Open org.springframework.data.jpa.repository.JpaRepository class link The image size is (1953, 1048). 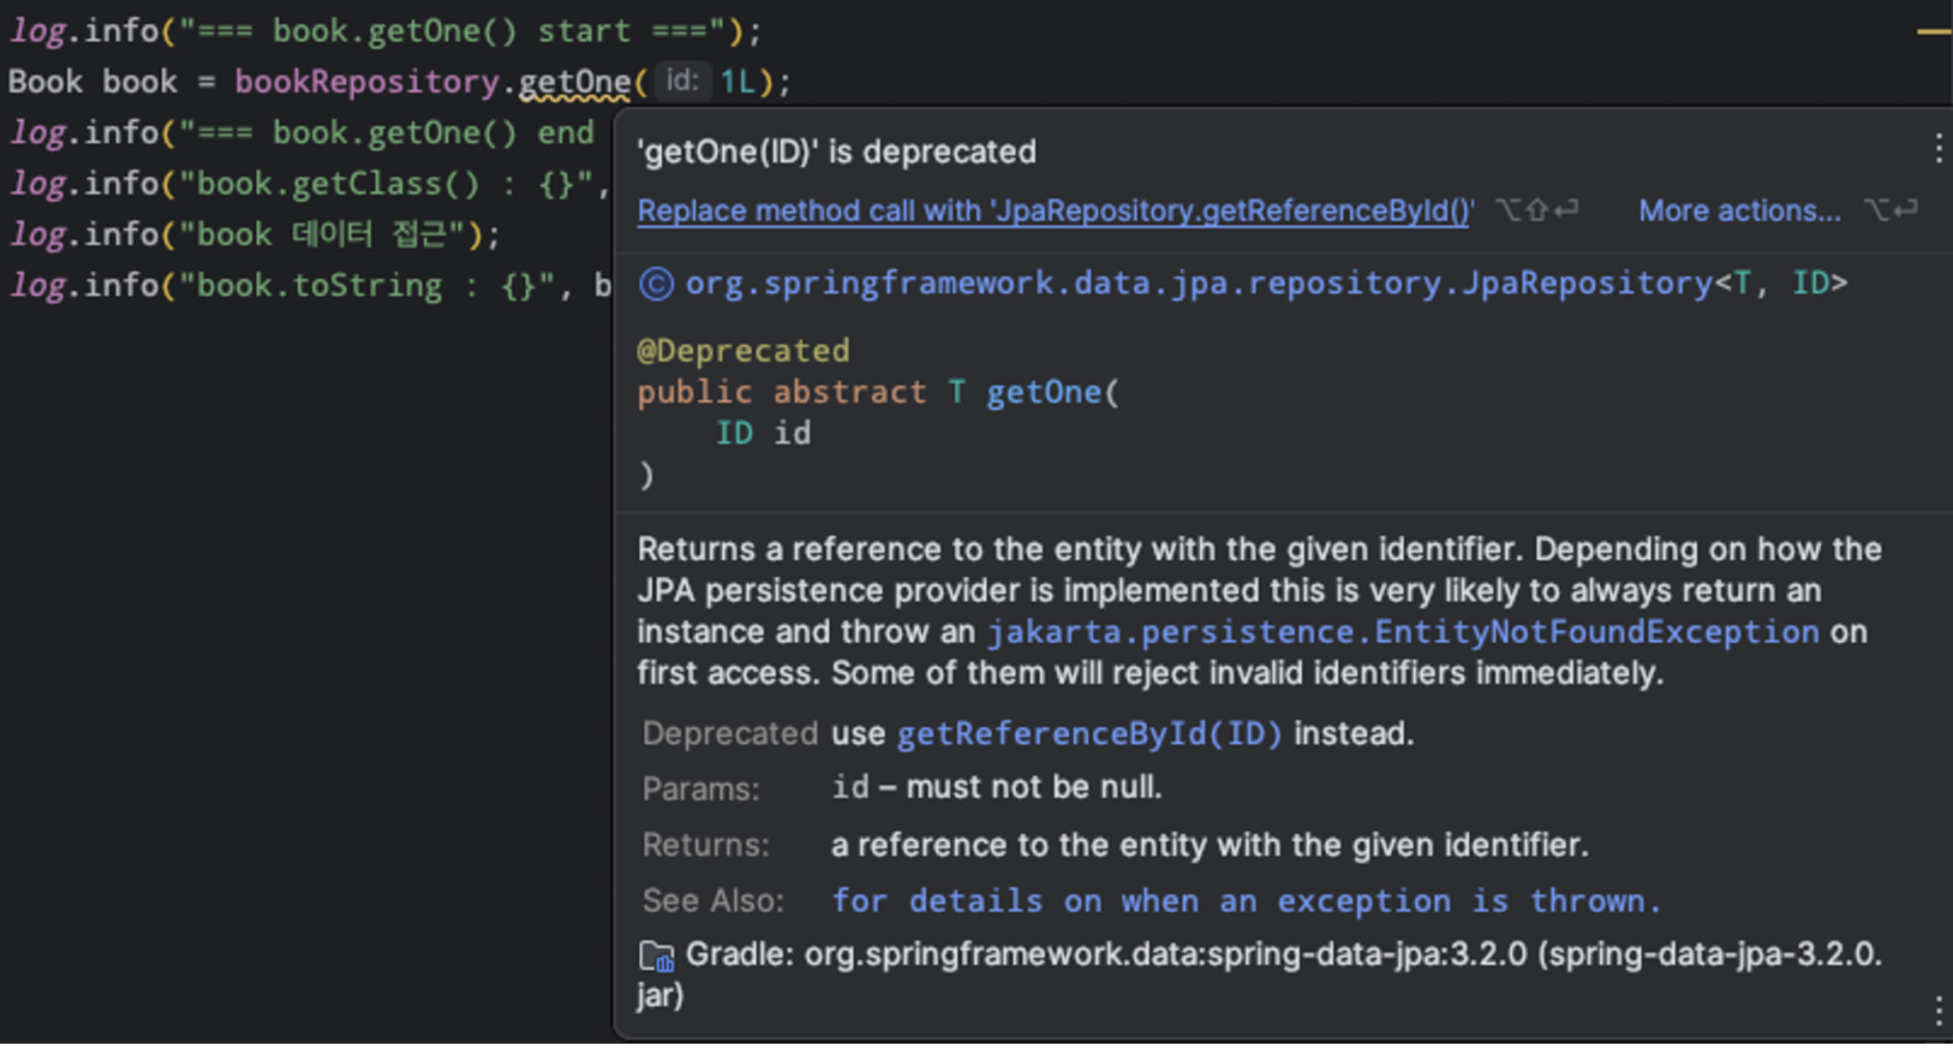1197,283
